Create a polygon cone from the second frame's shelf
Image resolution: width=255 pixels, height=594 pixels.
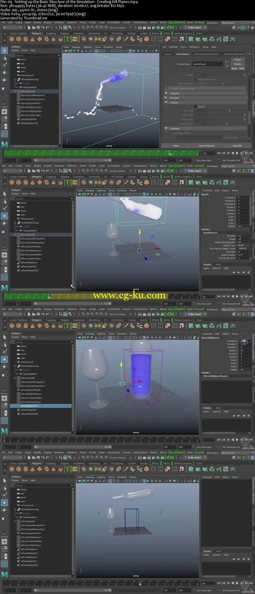33,182
